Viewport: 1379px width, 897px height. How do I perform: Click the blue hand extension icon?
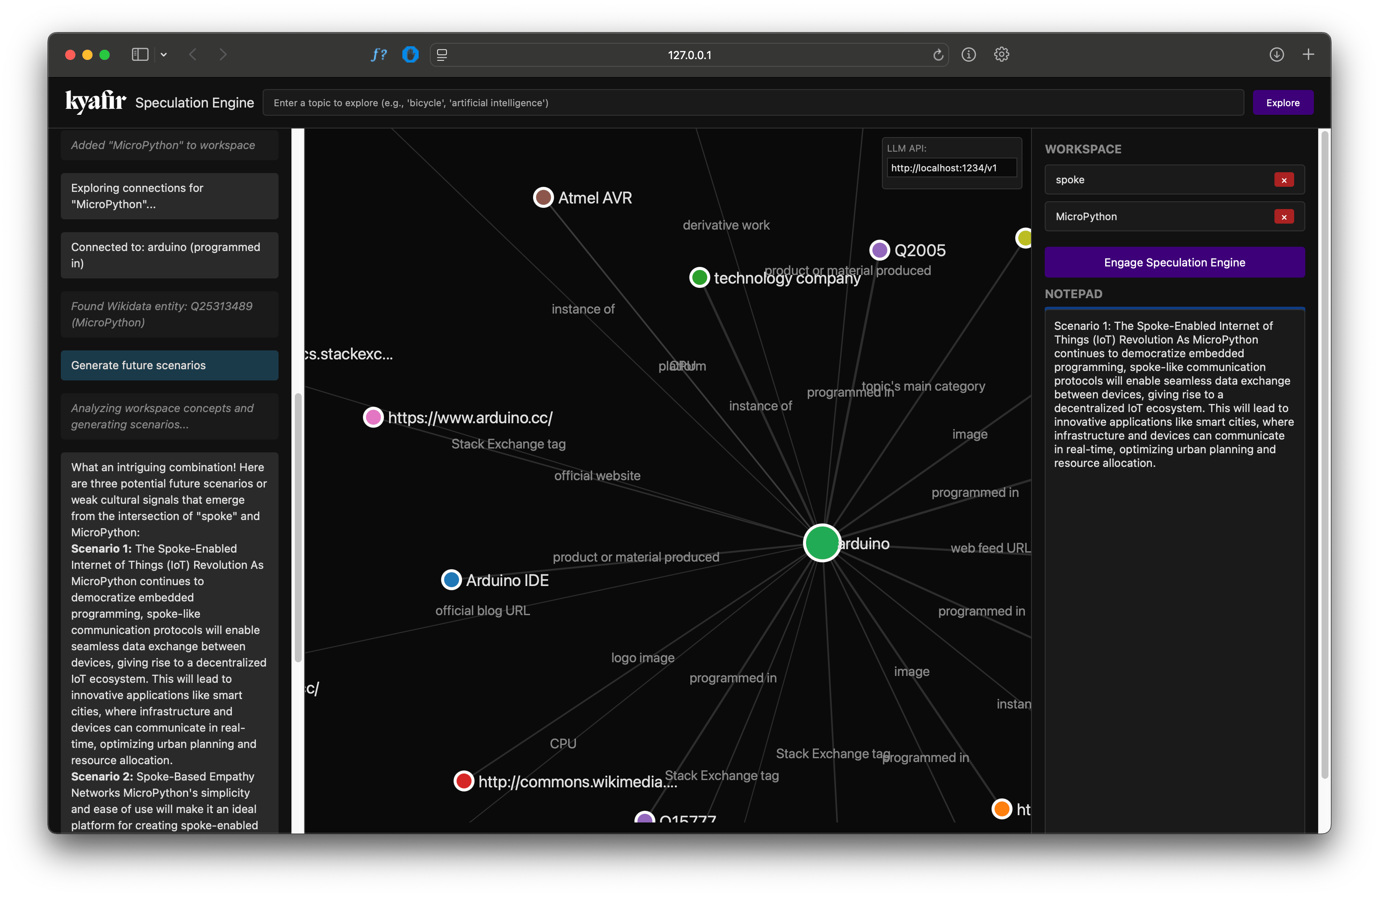[x=410, y=54]
